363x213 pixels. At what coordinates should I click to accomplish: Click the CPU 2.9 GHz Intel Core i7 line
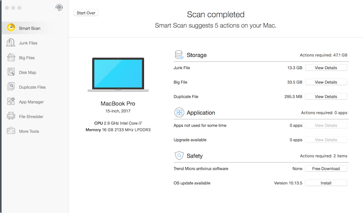[x=118, y=123]
